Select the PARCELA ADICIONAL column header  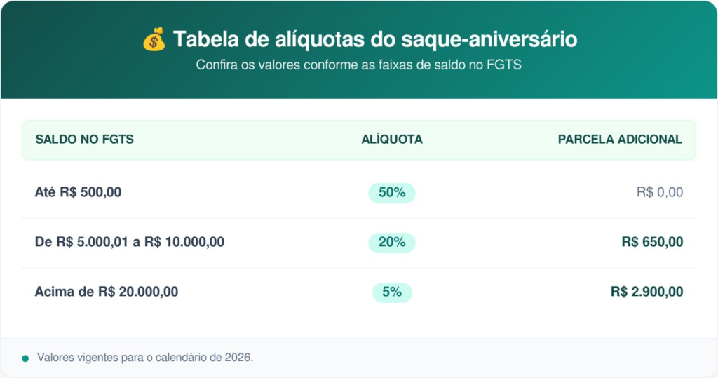tap(620, 140)
